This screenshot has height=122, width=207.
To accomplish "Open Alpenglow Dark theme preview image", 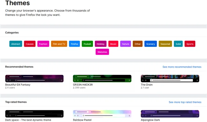I will [170, 114].
